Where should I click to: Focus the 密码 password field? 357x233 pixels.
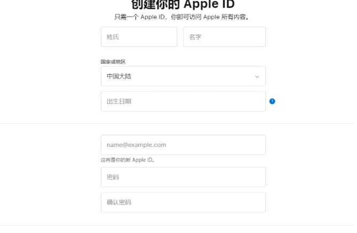coord(183,177)
